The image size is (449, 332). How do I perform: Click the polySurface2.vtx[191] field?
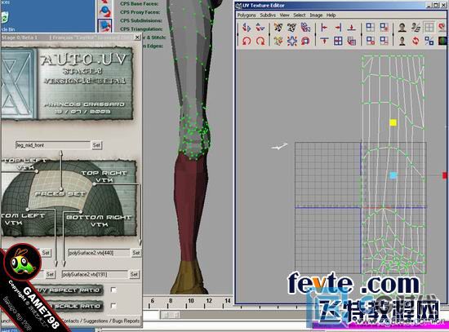95,274
